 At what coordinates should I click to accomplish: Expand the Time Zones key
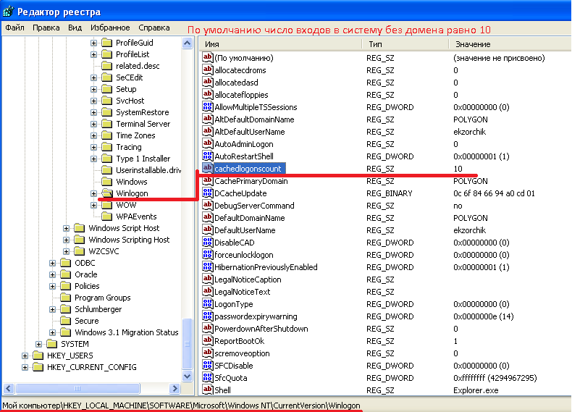pyautogui.click(x=93, y=135)
